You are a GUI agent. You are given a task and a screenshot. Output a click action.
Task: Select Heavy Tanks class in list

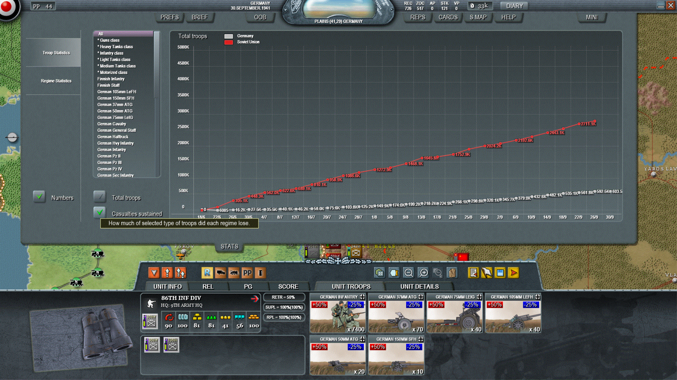[x=116, y=46]
